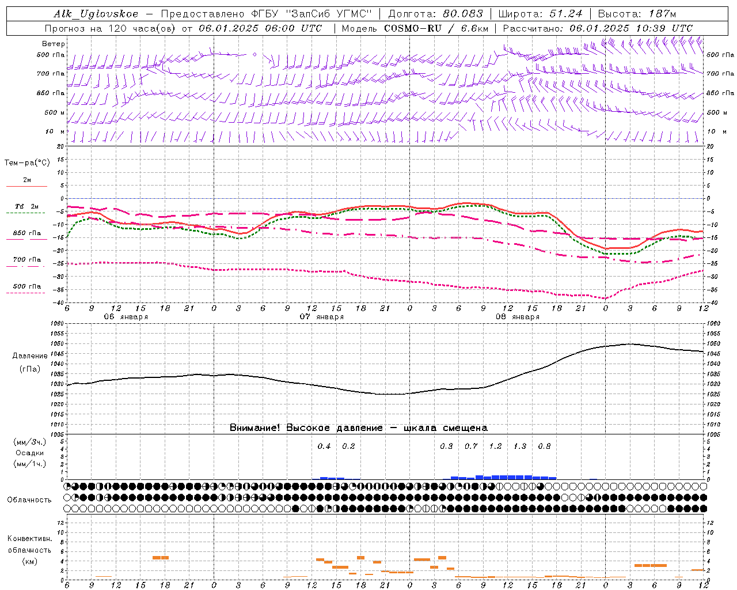The image size is (737, 590).
Task: Click the '(мм/1ч.)' precipitation unit label
Action: [x=30, y=464]
